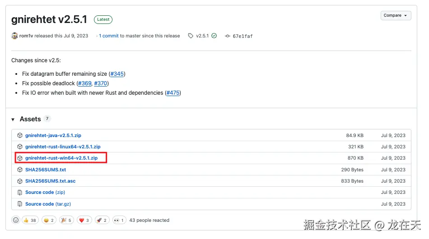Open the 1 commit link
This screenshot has width=429, height=239.
(x=109, y=36)
